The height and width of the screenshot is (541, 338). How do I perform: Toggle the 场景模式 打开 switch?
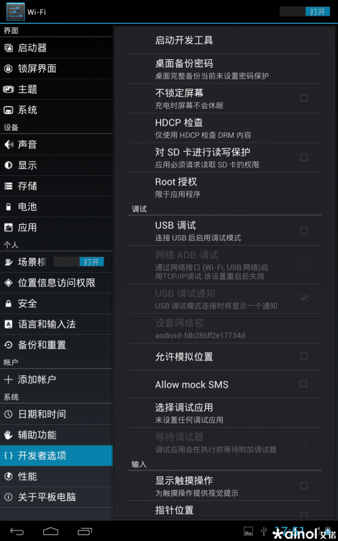click(x=79, y=262)
